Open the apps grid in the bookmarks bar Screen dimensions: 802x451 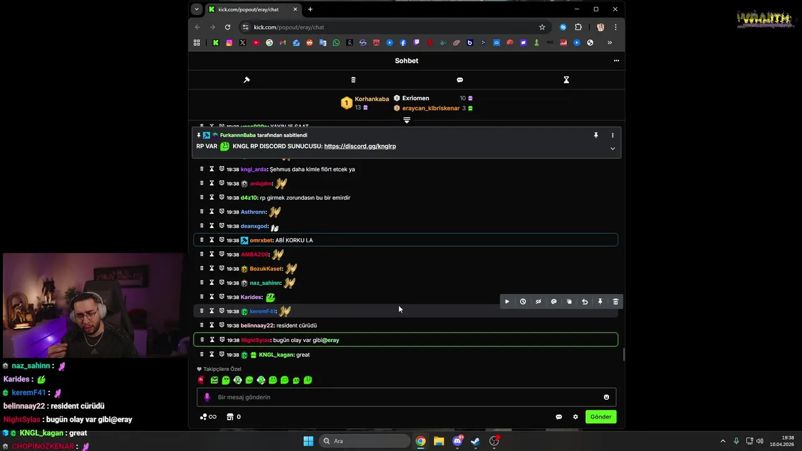coord(197,43)
